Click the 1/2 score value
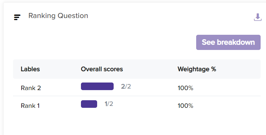This screenshot has width=266, height=135. [109, 104]
